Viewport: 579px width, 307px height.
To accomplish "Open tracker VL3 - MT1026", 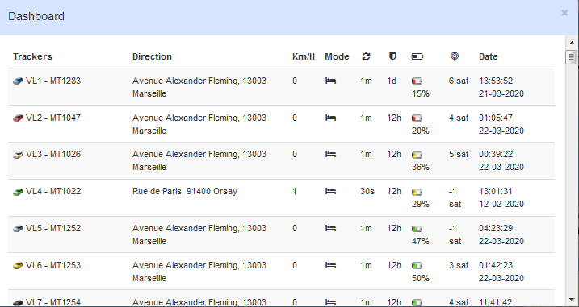I will pyautogui.click(x=53, y=155).
